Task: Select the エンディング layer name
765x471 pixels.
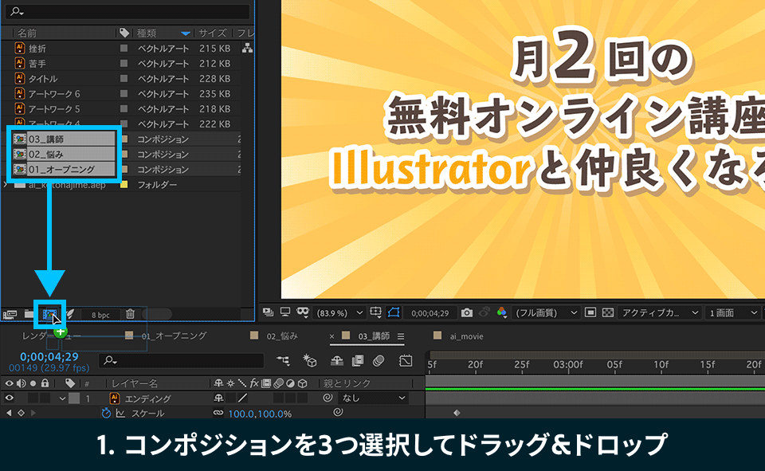Action: pos(148,398)
